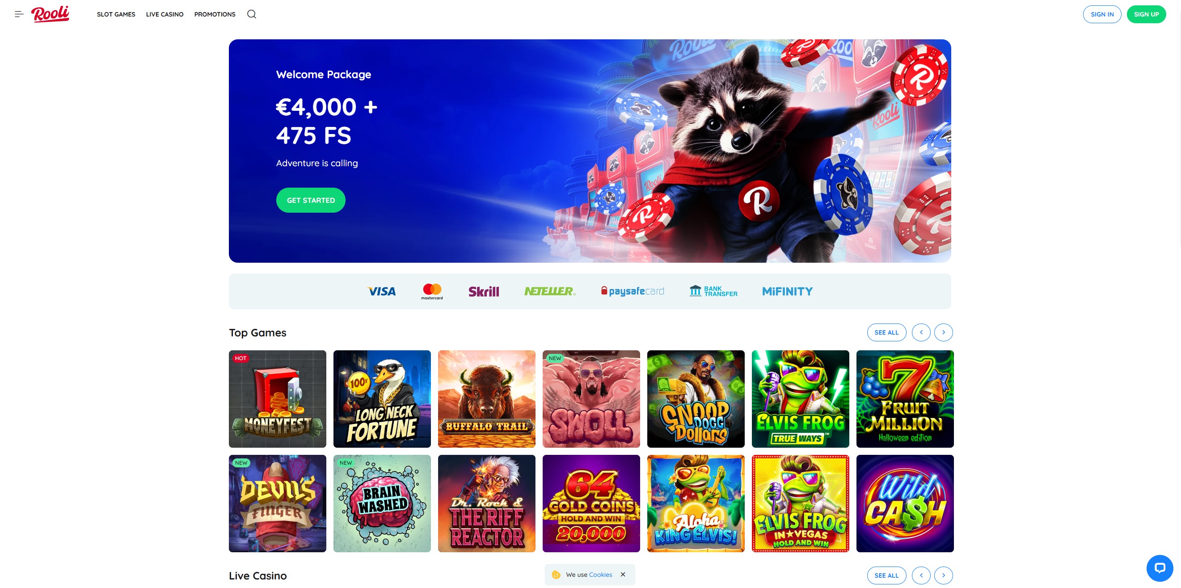Open the Slot Games menu

click(116, 14)
